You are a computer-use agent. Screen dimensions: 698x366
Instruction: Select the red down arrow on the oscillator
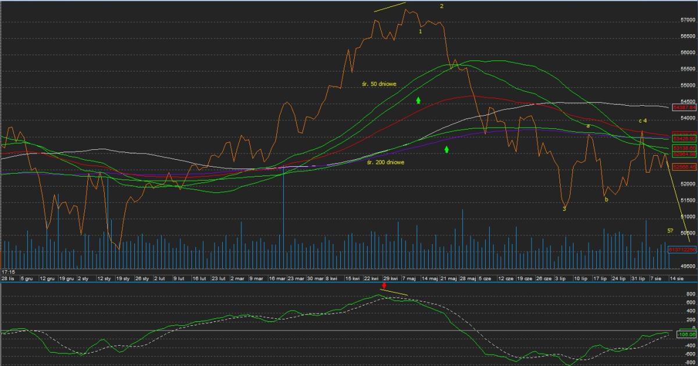click(x=384, y=286)
